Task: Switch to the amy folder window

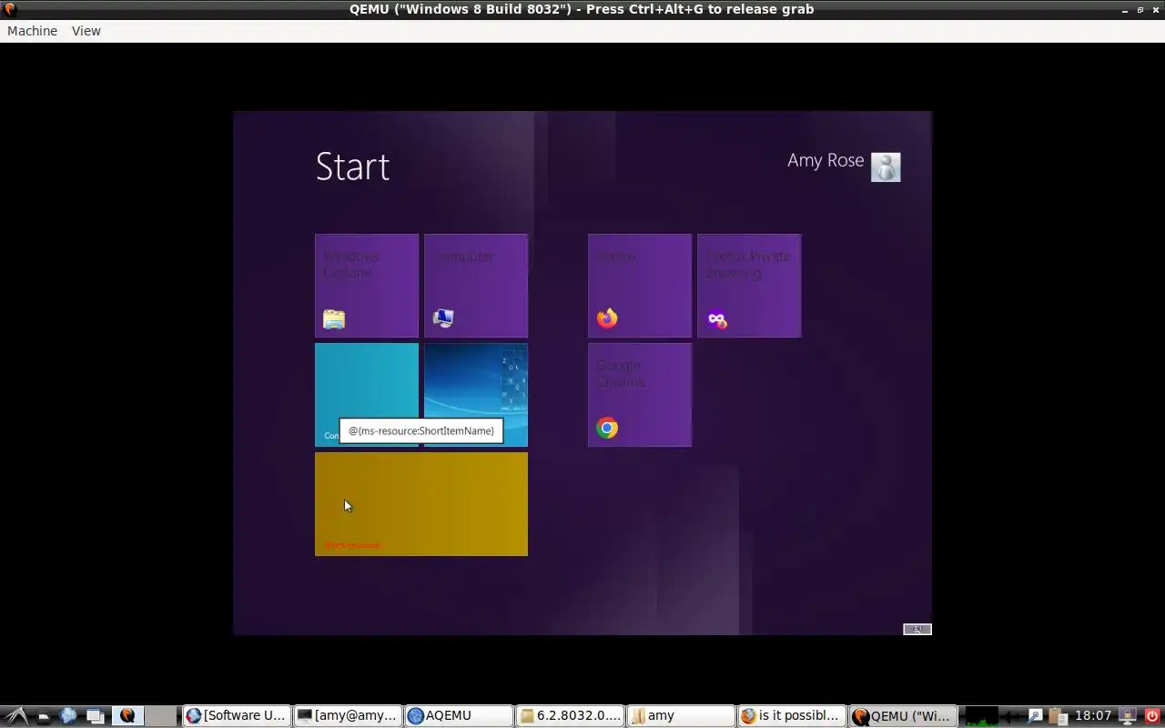Action: [x=681, y=715]
